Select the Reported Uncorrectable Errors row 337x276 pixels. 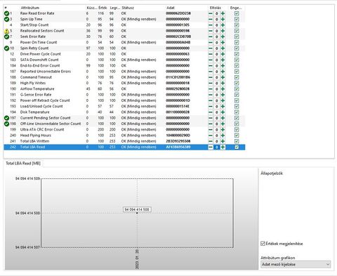124,72
